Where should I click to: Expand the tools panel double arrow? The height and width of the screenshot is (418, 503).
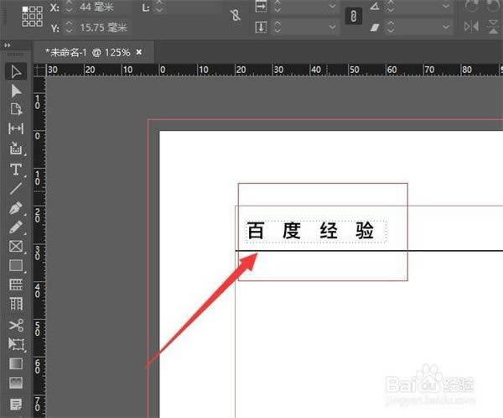pyautogui.click(x=7, y=45)
